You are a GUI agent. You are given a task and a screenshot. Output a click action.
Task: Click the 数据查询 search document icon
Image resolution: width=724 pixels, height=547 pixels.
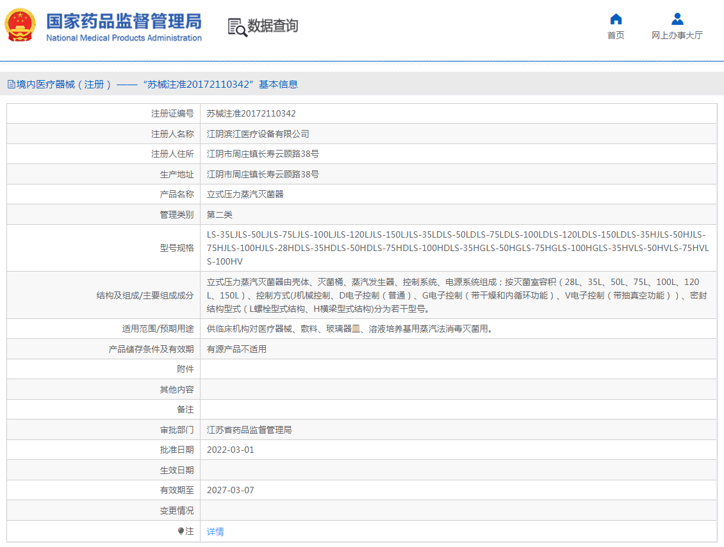[x=236, y=26]
